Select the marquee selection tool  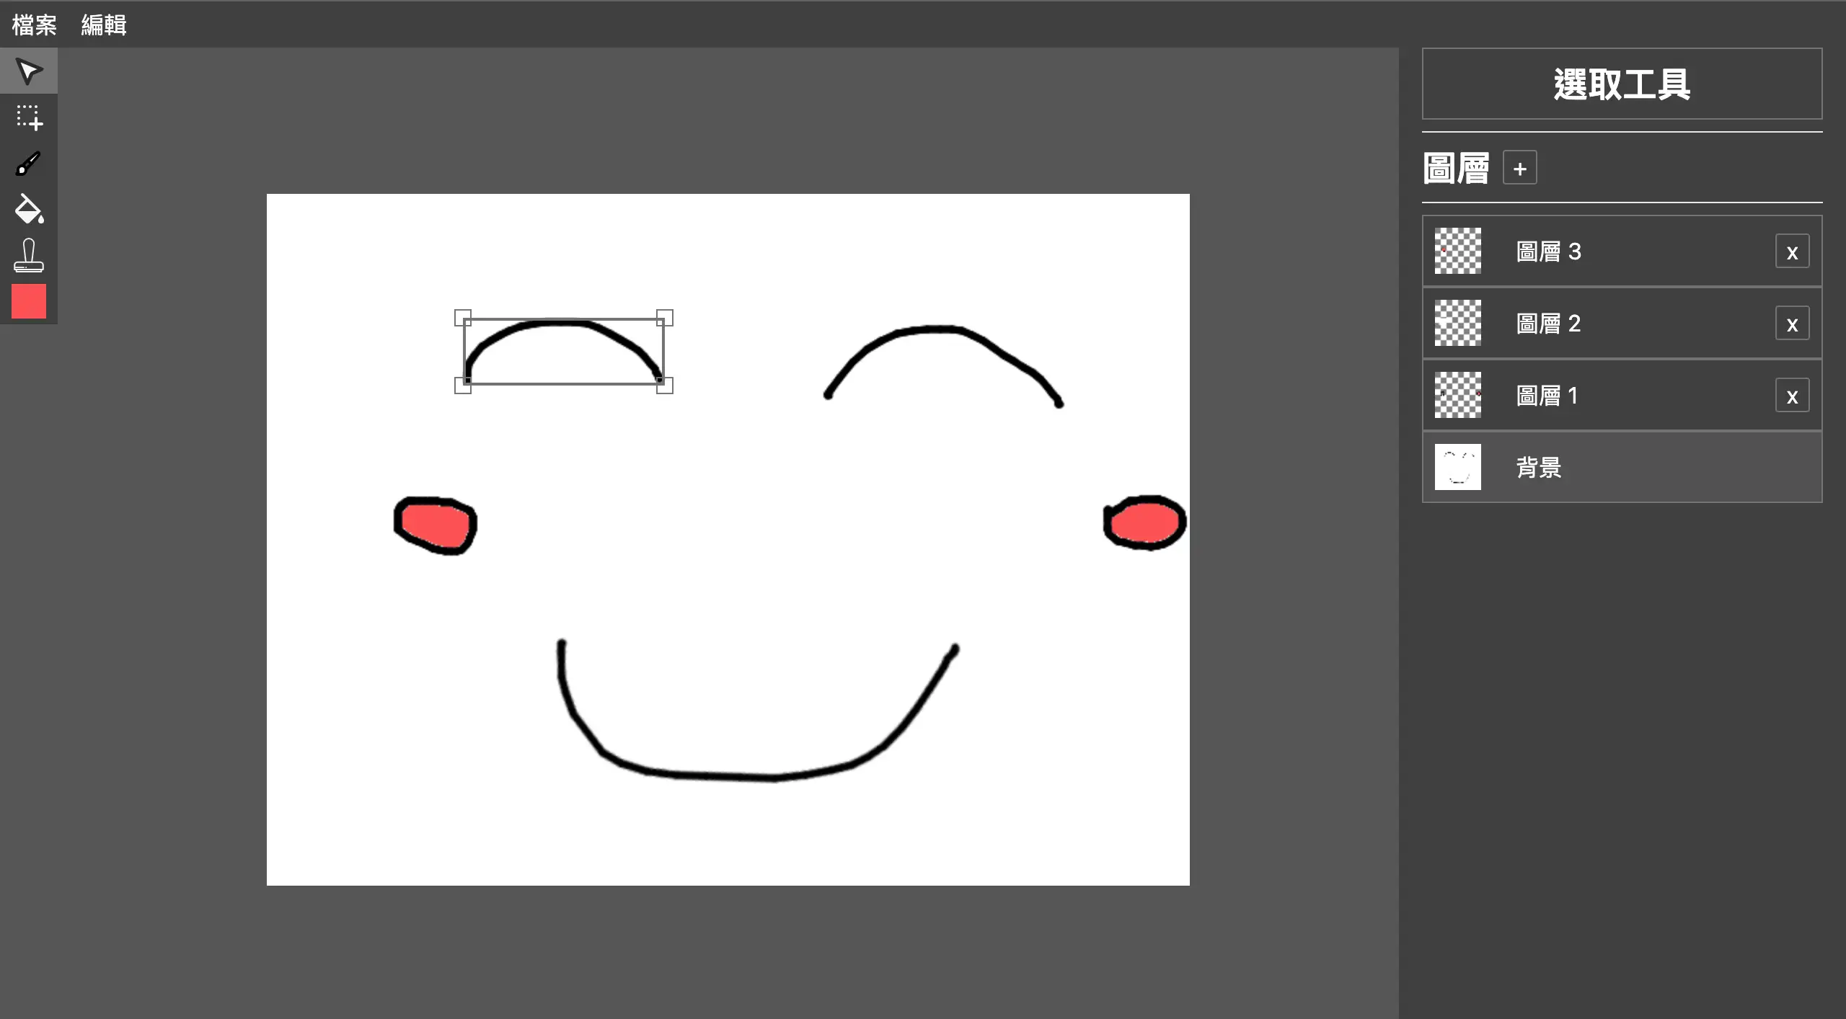(28, 117)
